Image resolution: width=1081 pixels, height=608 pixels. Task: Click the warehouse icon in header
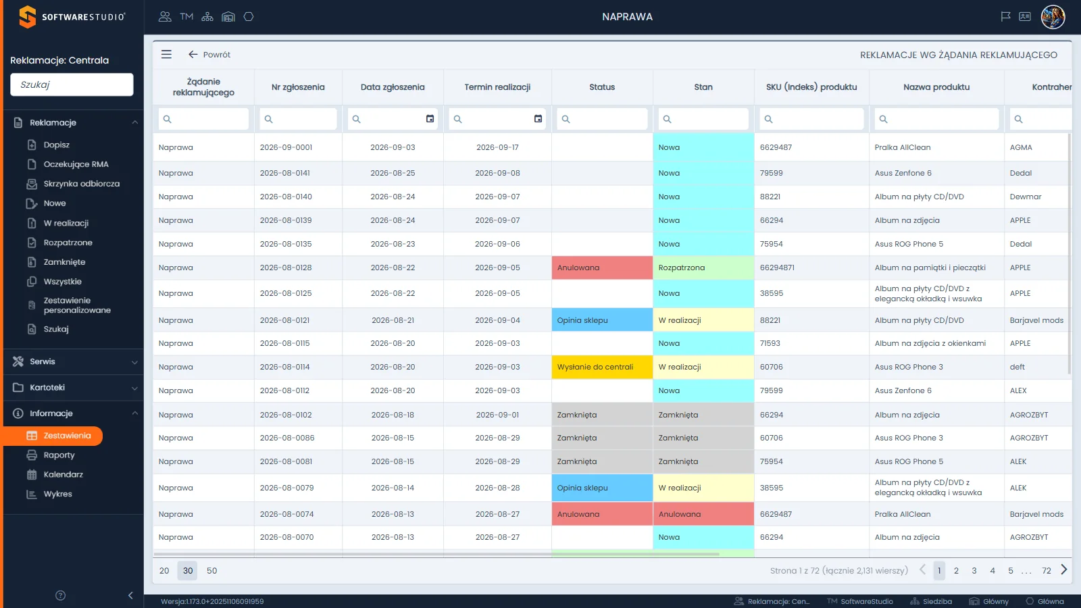pos(228,17)
